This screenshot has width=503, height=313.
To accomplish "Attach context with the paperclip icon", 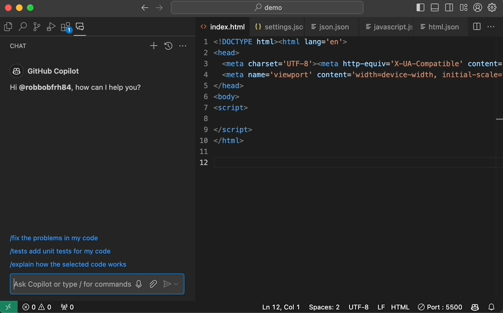I will pyautogui.click(x=153, y=284).
